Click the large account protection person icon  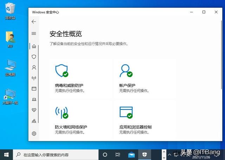pyautogui.click(x=126, y=71)
